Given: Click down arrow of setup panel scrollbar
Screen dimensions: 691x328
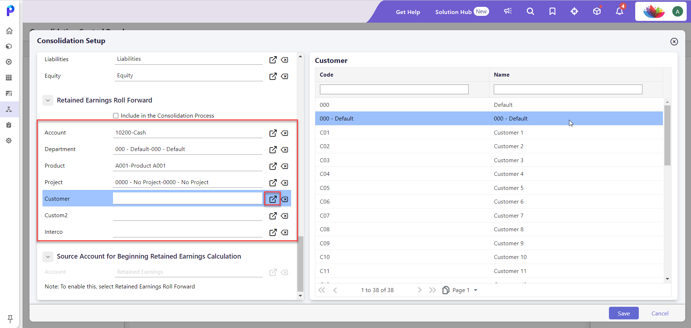Looking at the screenshot, I should pos(300,296).
